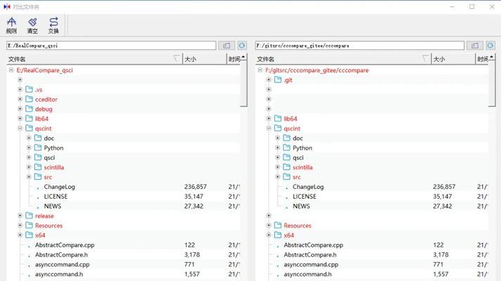Expand the right pane x64 folder
501x281 pixels.
point(268,235)
